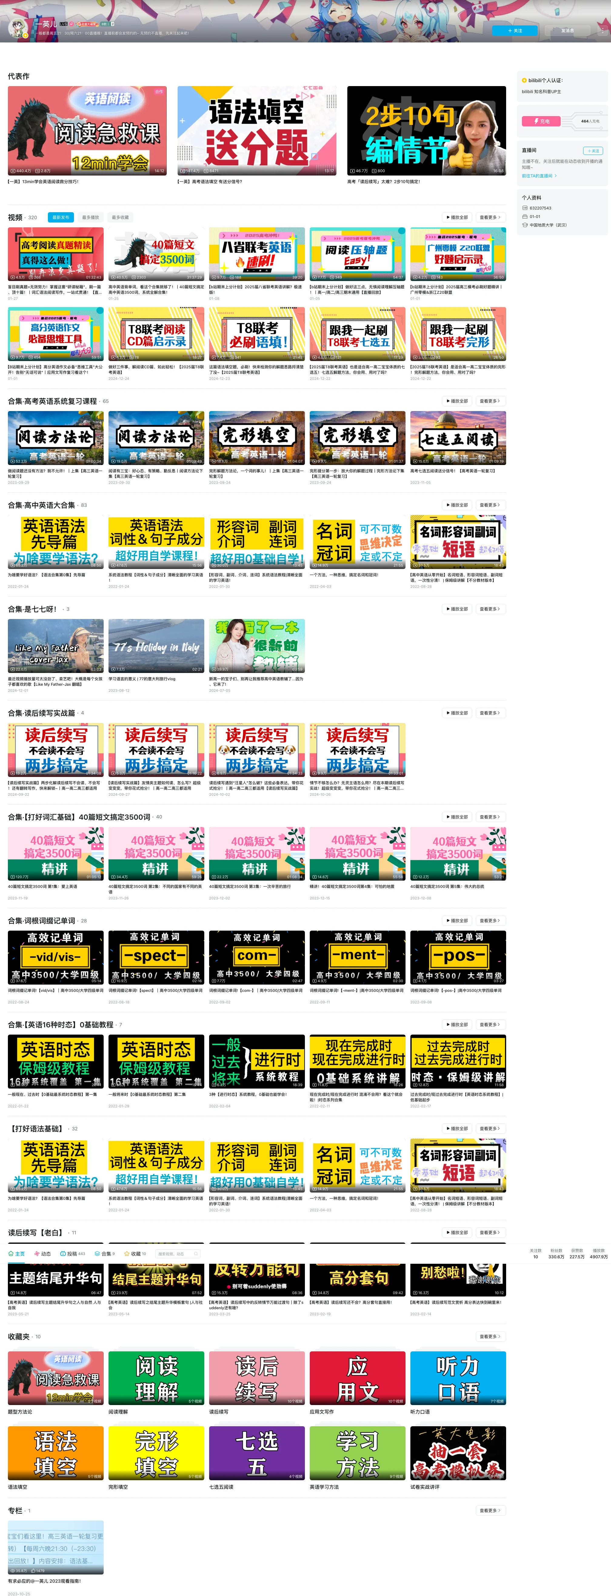The height and width of the screenshot is (1596, 611).
Task: Click the birthday calendar icon next to 01-01
Action: point(525,217)
